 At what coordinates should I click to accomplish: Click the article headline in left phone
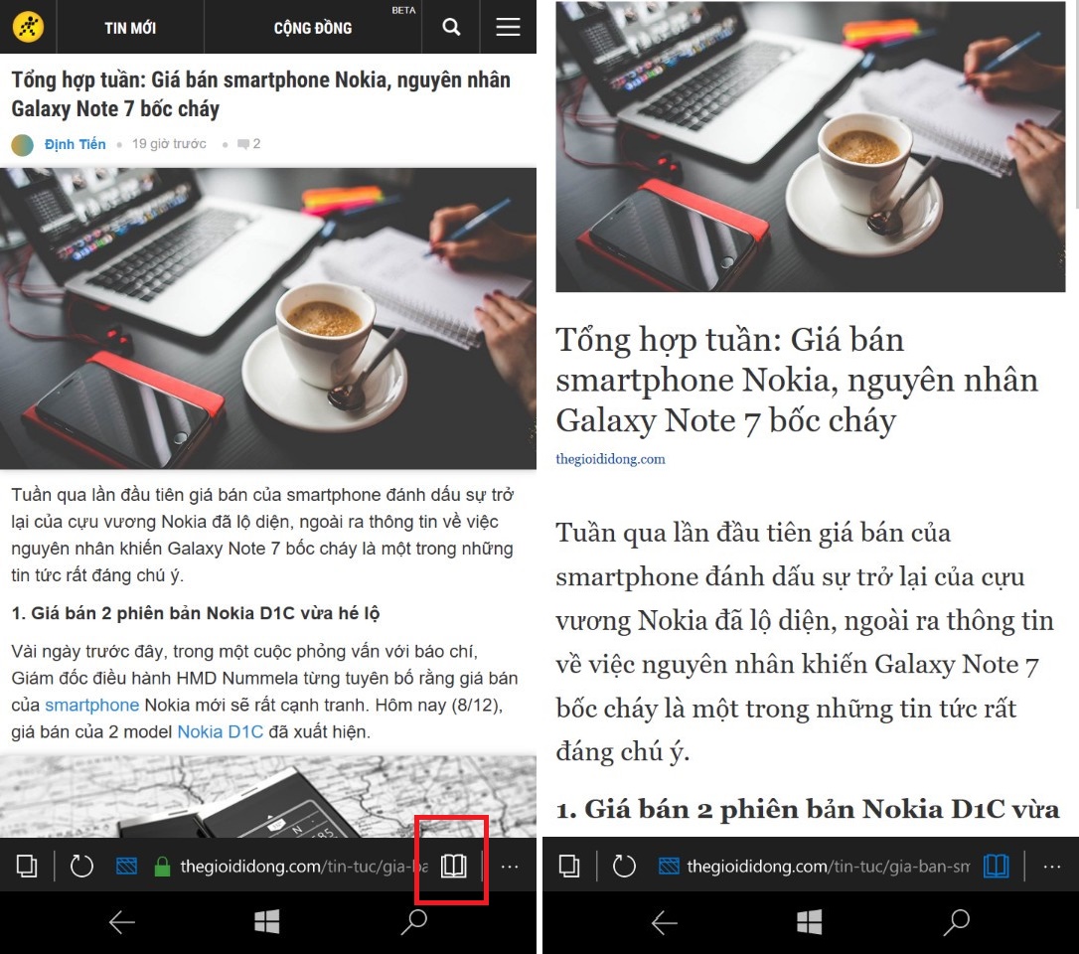click(260, 94)
